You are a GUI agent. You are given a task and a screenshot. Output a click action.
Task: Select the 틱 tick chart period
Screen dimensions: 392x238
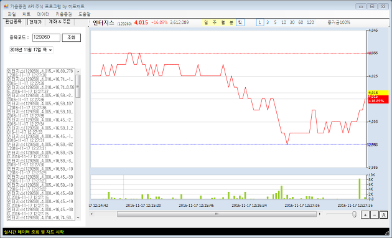point(240,22)
